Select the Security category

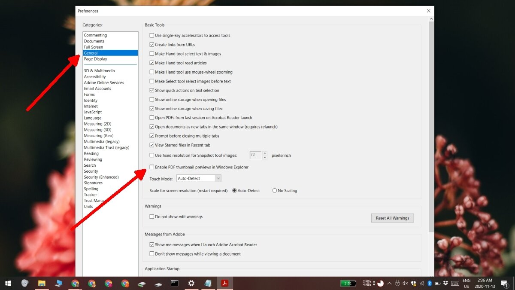coord(91,171)
